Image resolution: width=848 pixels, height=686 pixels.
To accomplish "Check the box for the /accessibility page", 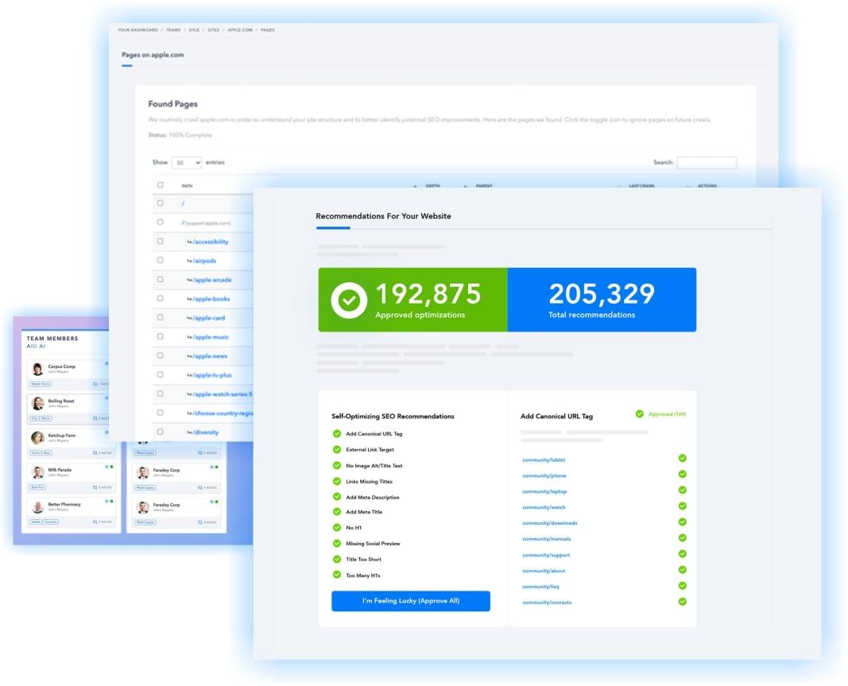I will click(x=160, y=242).
